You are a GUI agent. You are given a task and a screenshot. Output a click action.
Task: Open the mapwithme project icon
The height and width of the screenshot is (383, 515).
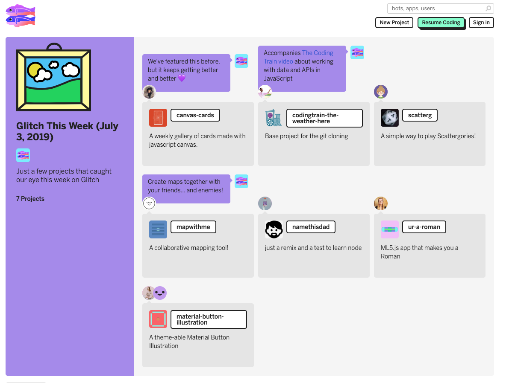click(x=158, y=229)
